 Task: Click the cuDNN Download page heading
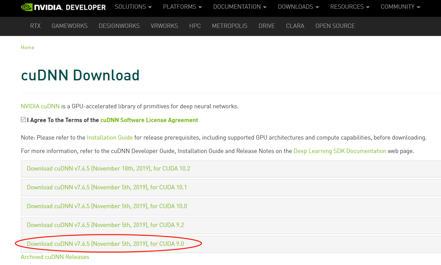point(80,75)
